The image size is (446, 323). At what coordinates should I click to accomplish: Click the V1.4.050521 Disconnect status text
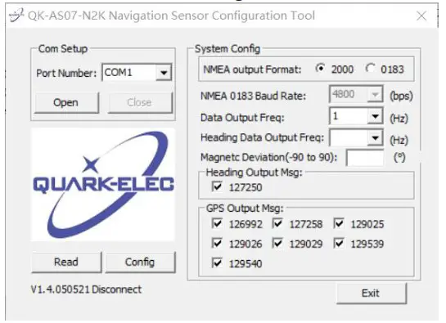(86, 289)
